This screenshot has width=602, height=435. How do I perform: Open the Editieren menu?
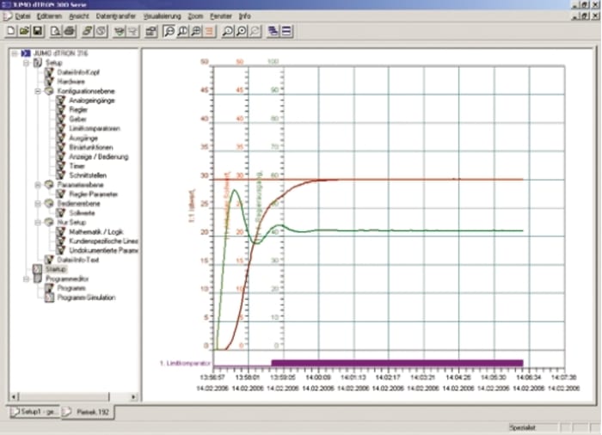coord(49,16)
